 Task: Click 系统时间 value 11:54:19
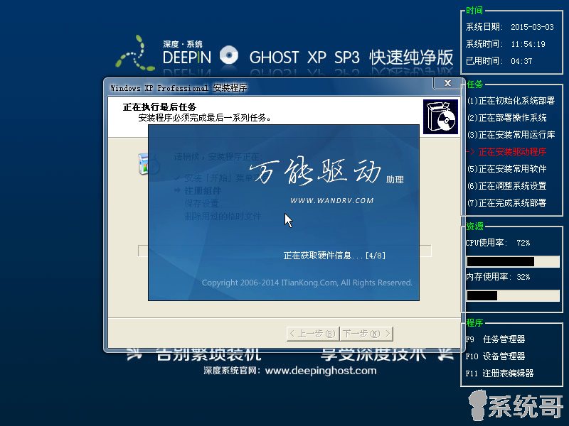528,44
